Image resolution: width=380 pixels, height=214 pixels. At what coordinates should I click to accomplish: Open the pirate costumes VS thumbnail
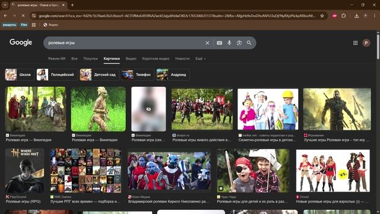coord(333,171)
